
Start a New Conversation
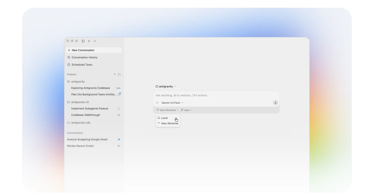coord(94,50)
